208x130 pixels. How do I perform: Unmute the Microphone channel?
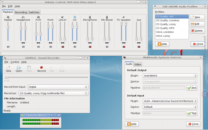pos(90,47)
